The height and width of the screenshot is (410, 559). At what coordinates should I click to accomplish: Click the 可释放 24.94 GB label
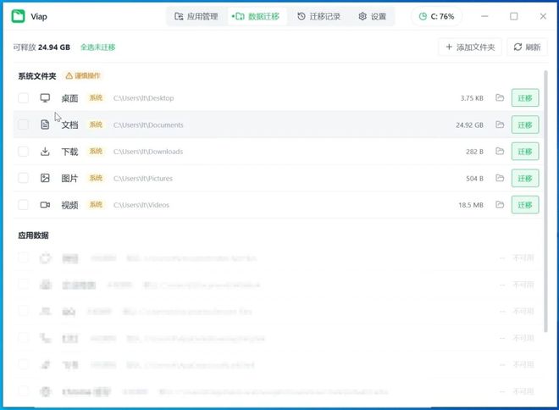(x=42, y=47)
